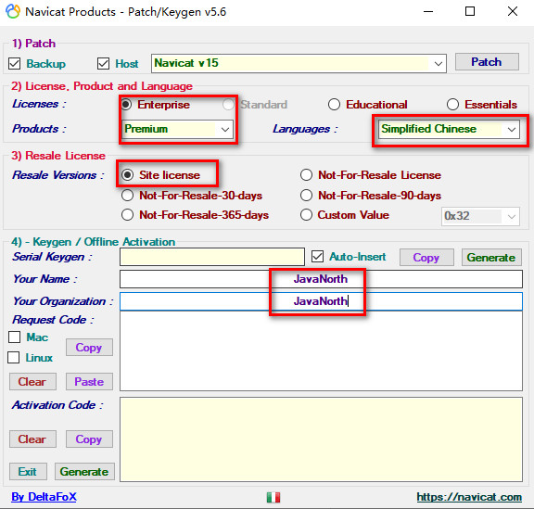Expand the Premium products dropdown

(177, 129)
